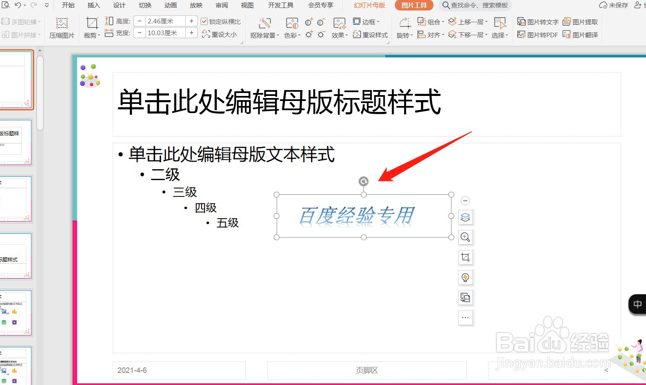Increase image height with the plus stepper
This screenshot has width=646, height=385.
tap(192, 21)
